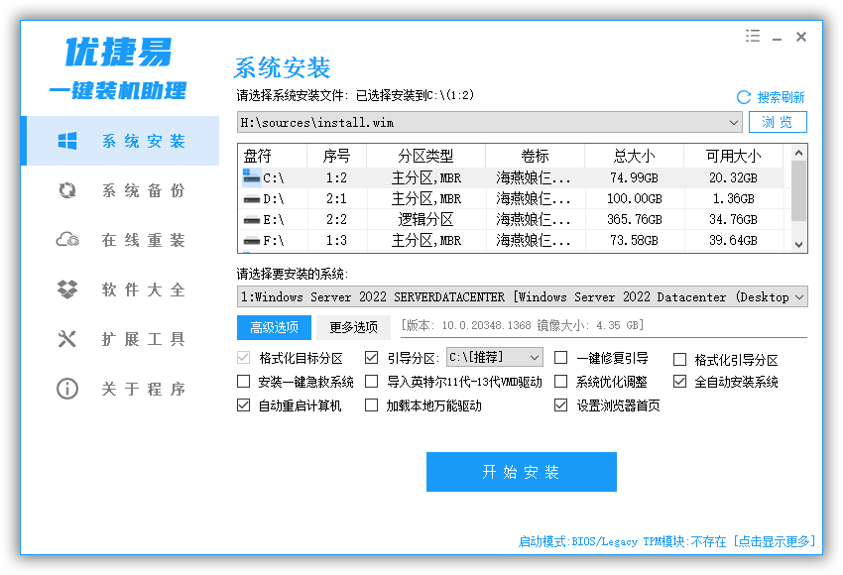Enable 系统优化调整 checkbox
Screen dimensions: 843x575
pyautogui.click(x=560, y=382)
